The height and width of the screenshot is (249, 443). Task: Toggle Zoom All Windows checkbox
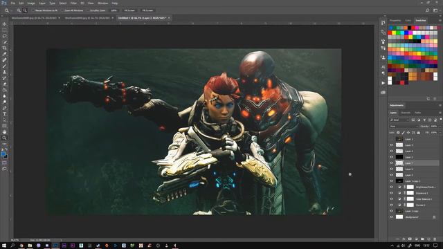point(62,10)
